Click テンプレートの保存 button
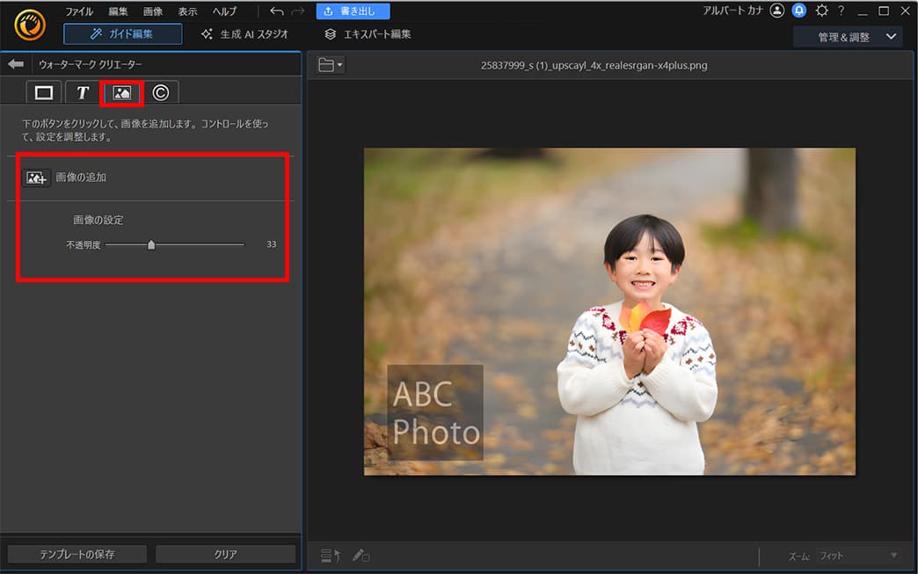This screenshot has width=918, height=574. [x=76, y=554]
